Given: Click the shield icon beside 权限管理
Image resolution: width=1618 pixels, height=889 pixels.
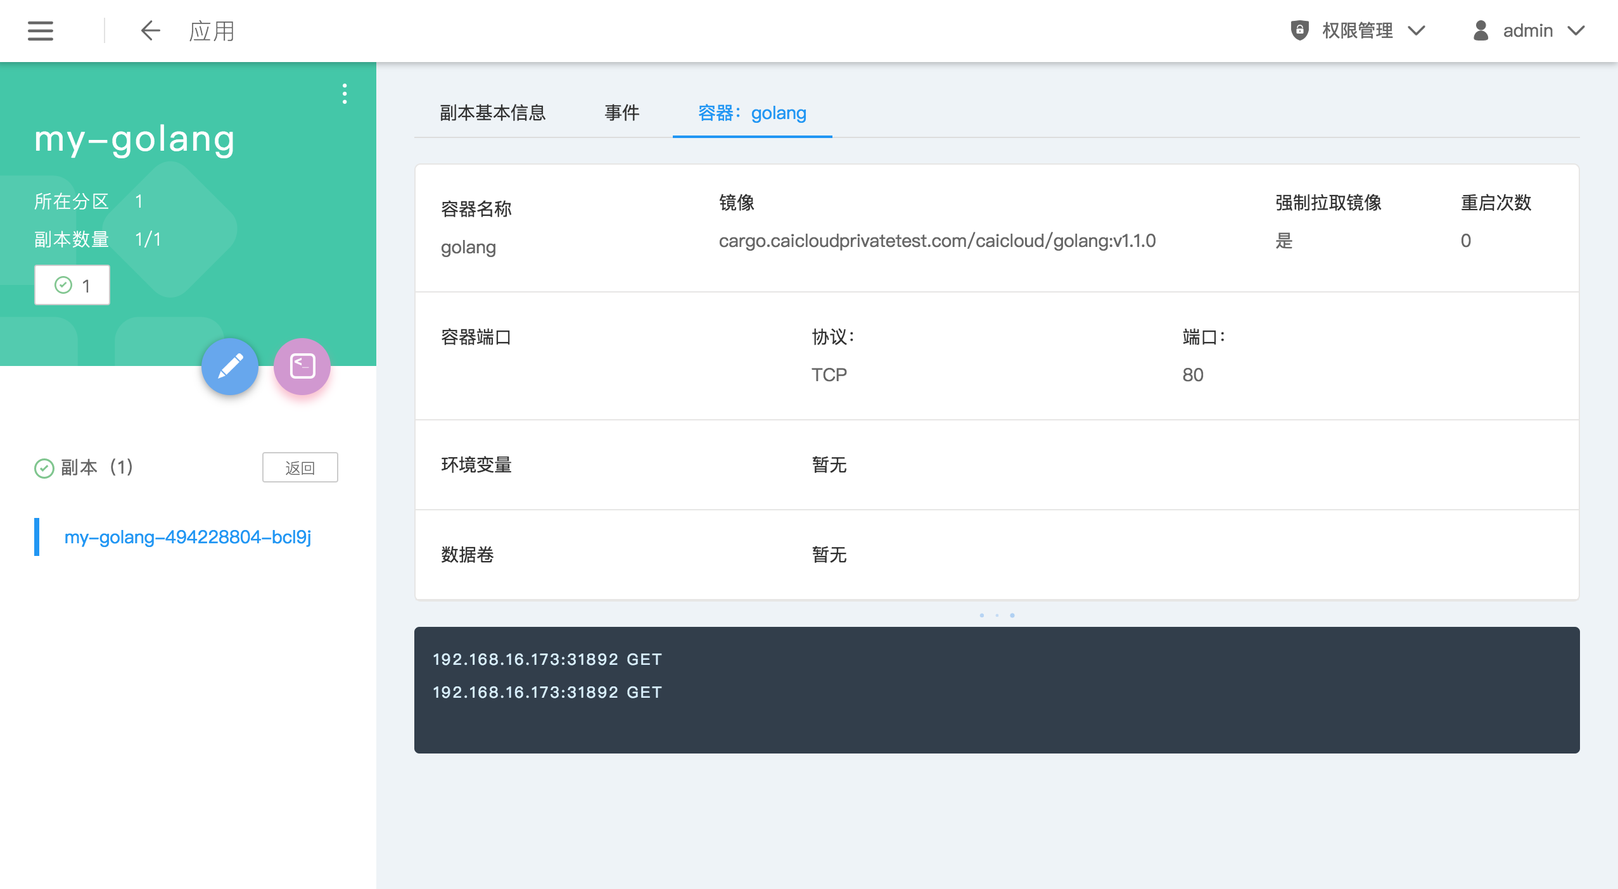Looking at the screenshot, I should tap(1299, 30).
